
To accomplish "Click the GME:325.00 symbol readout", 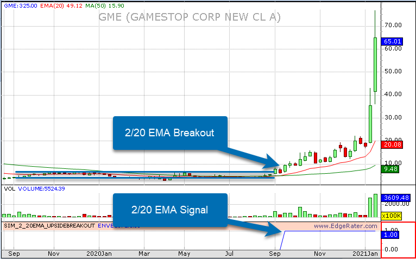I will pos(21,5).
